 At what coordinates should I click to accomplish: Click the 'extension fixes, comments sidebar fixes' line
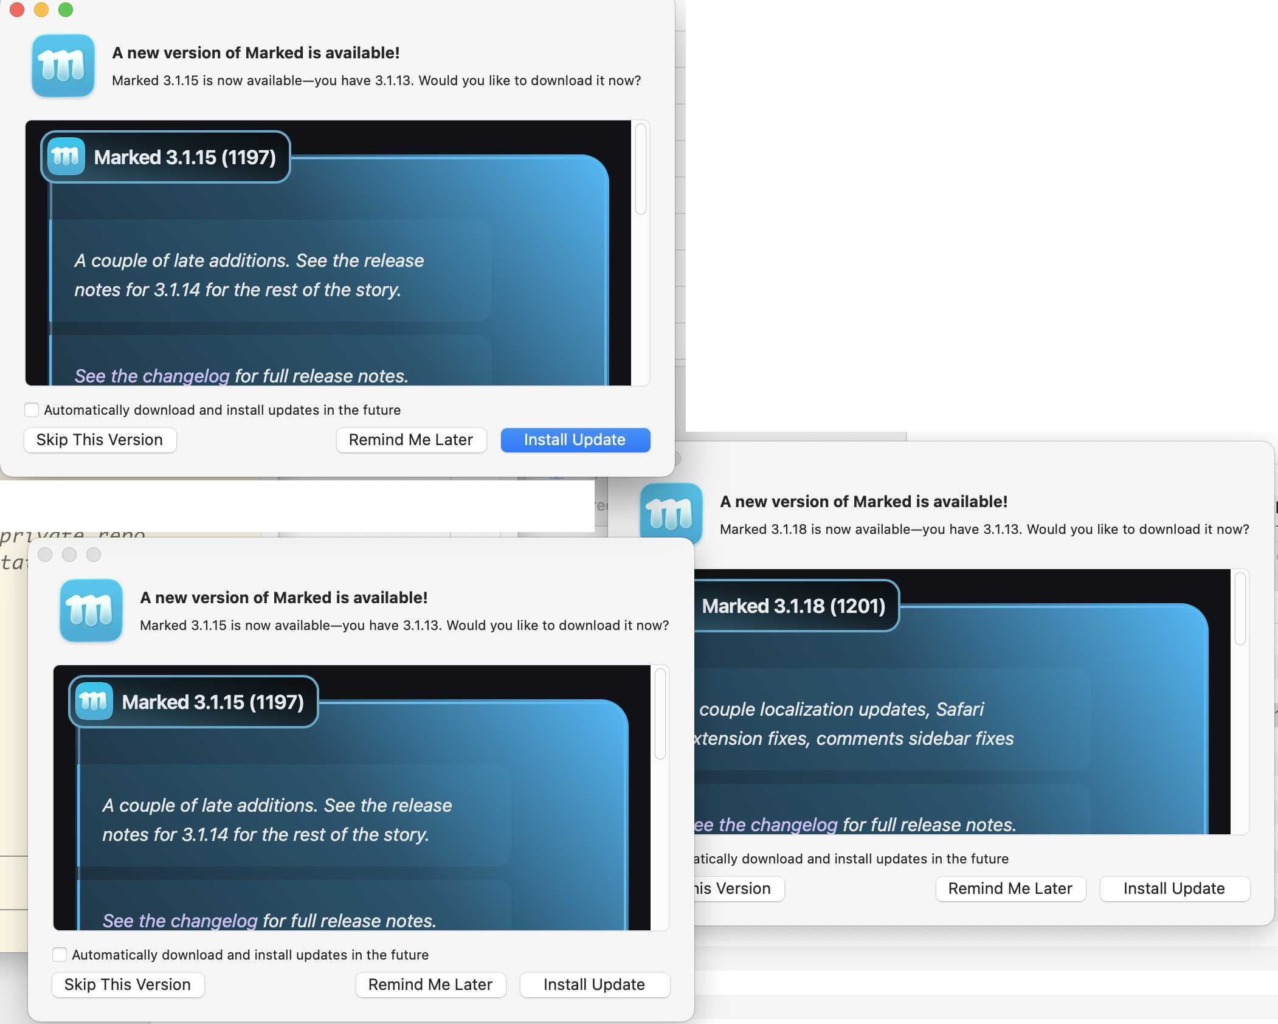pos(854,738)
